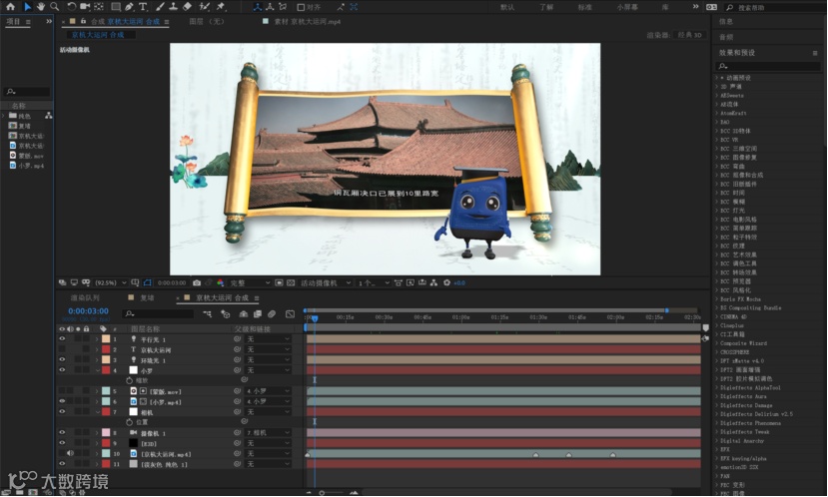Click the 经典 3D renderer button
This screenshot has height=497, width=828.
pyautogui.click(x=690, y=35)
